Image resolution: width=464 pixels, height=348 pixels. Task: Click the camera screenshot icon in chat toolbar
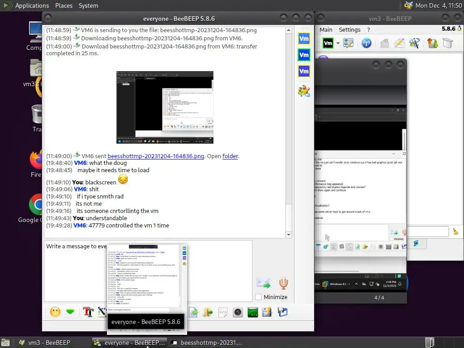coord(237,312)
